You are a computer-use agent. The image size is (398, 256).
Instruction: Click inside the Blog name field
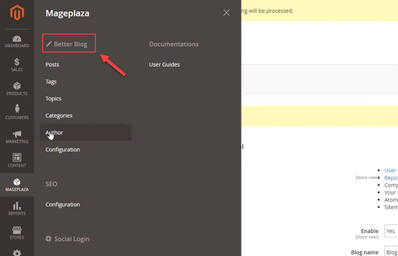click(392, 252)
